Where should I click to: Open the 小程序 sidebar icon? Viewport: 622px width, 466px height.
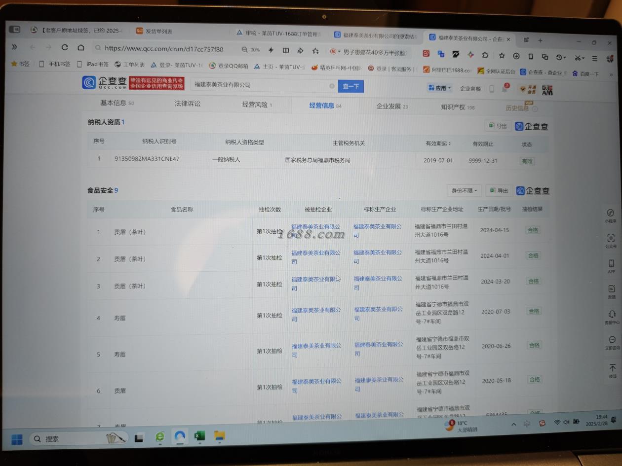pyautogui.click(x=610, y=215)
